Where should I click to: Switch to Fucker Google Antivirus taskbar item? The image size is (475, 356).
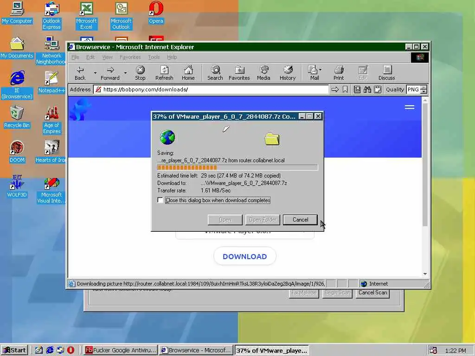tap(121, 350)
